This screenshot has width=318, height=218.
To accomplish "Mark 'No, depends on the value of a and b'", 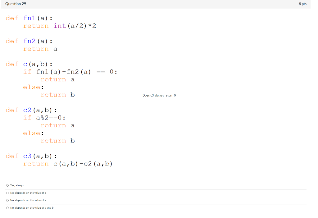I will point(7,208).
